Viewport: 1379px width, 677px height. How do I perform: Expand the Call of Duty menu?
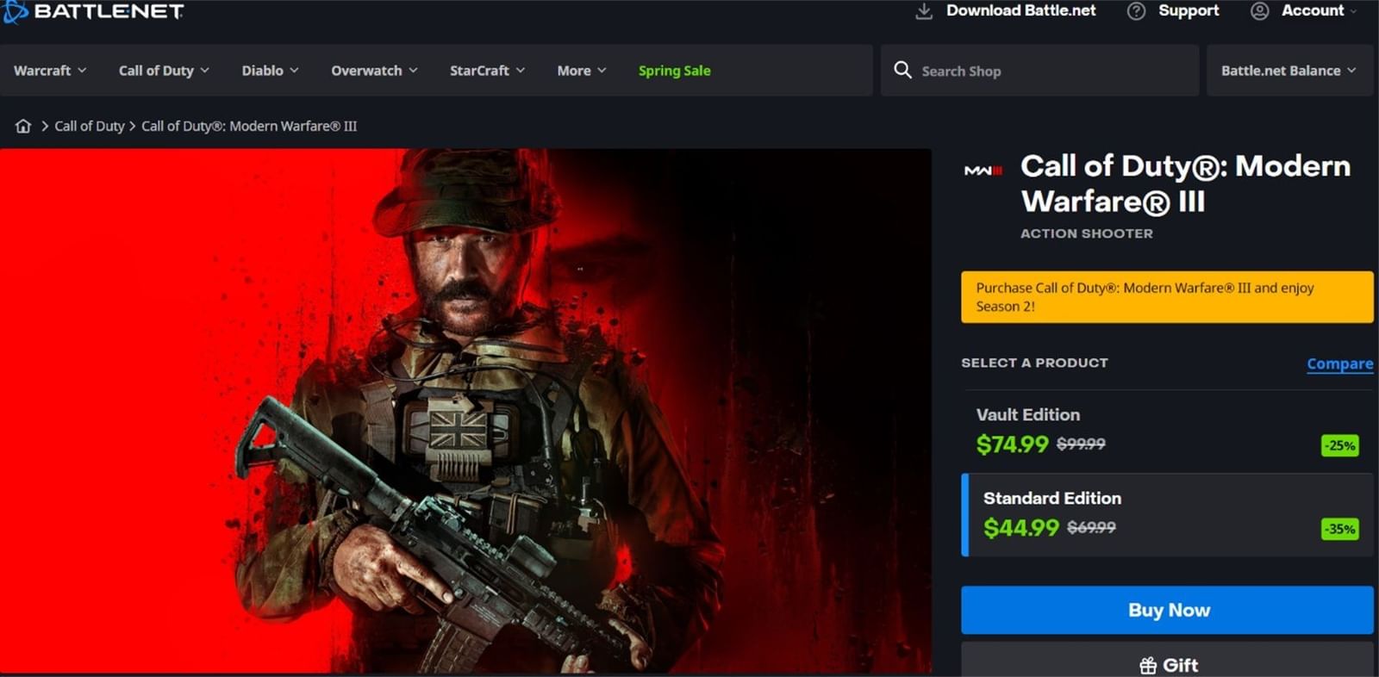pos(164,71)
